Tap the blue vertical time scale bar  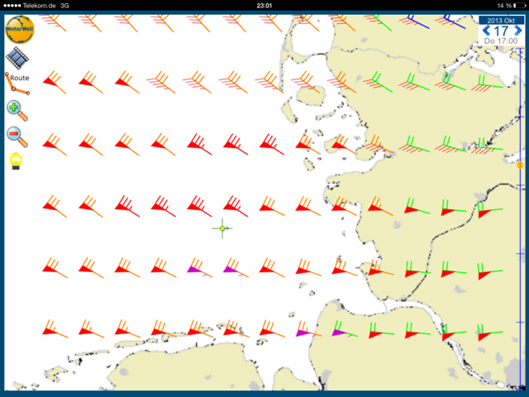click(x=521, y=248)
